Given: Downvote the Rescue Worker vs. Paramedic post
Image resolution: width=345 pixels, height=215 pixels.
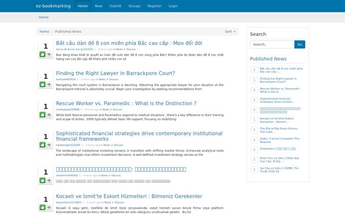Looking at the screenshot, I should (x=49, y=115).
